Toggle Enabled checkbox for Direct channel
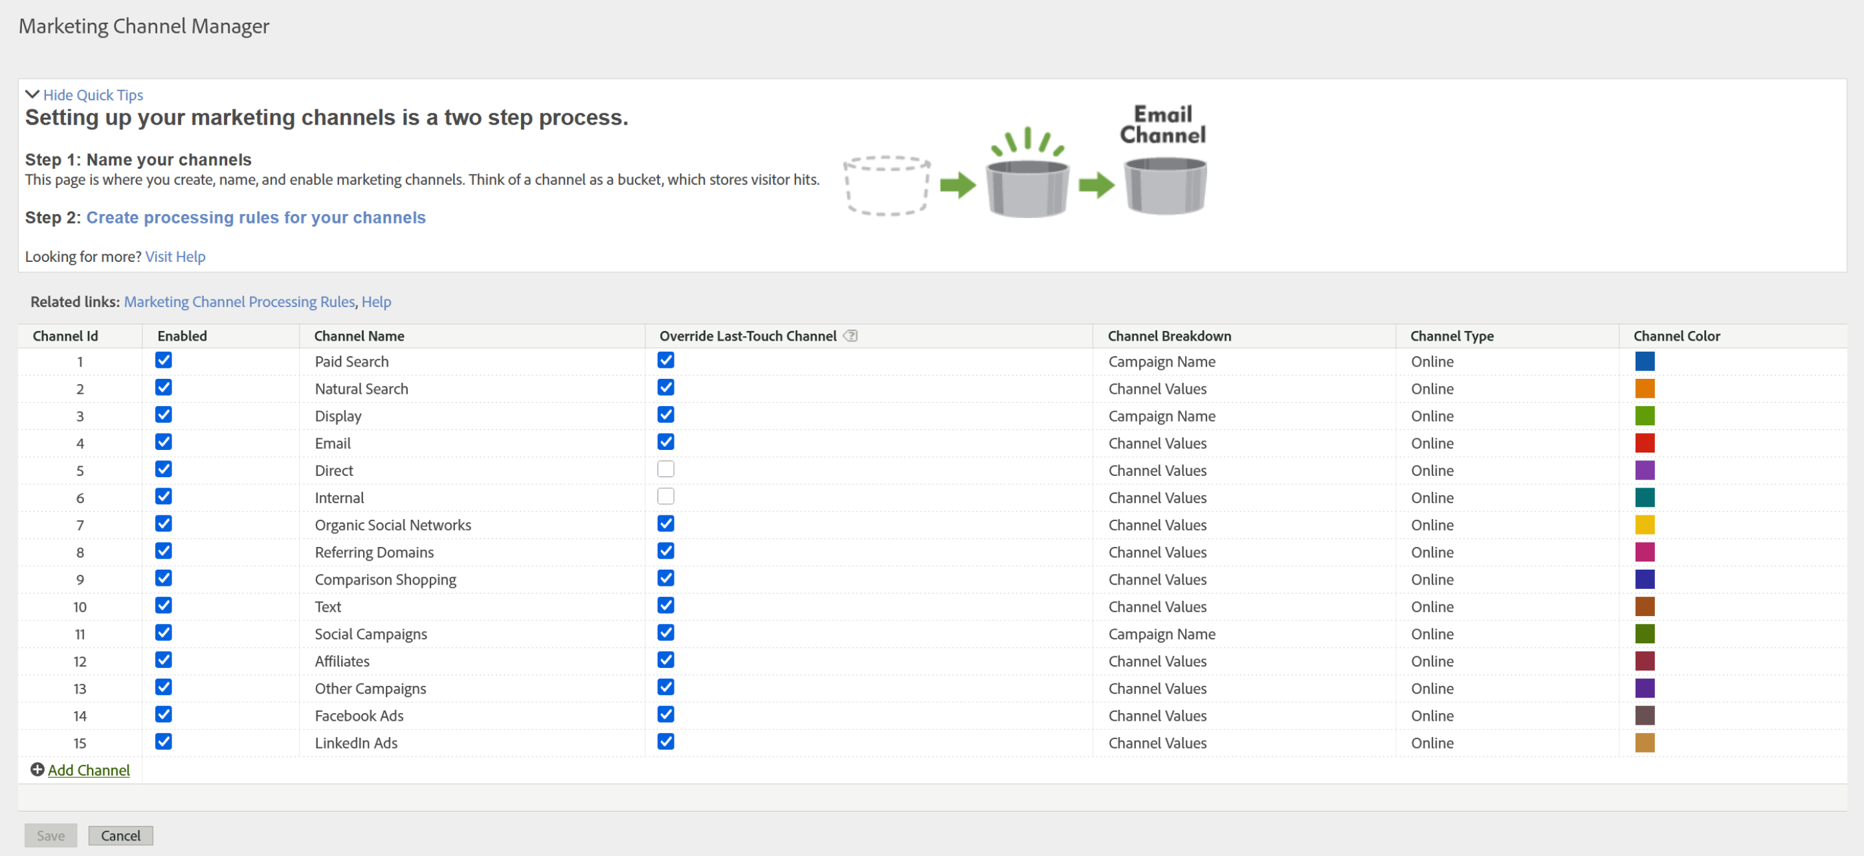The height and width of the screenshot is (856, 1864). click(x=164, y=469)
